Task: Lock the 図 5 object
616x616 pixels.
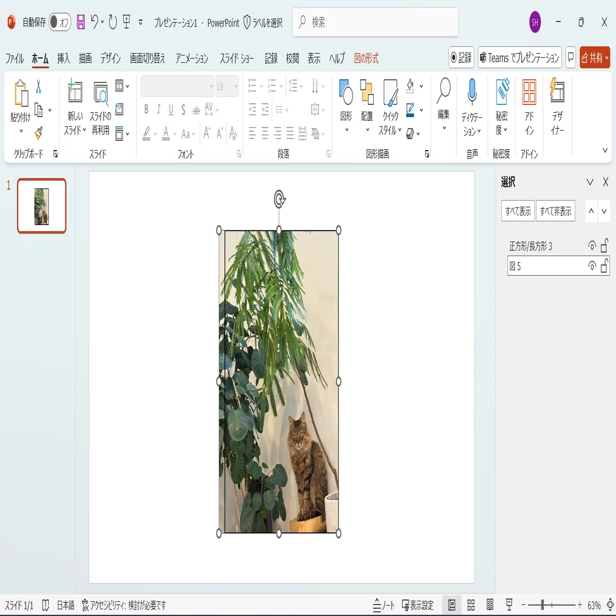Action: [x=604, y=265]
